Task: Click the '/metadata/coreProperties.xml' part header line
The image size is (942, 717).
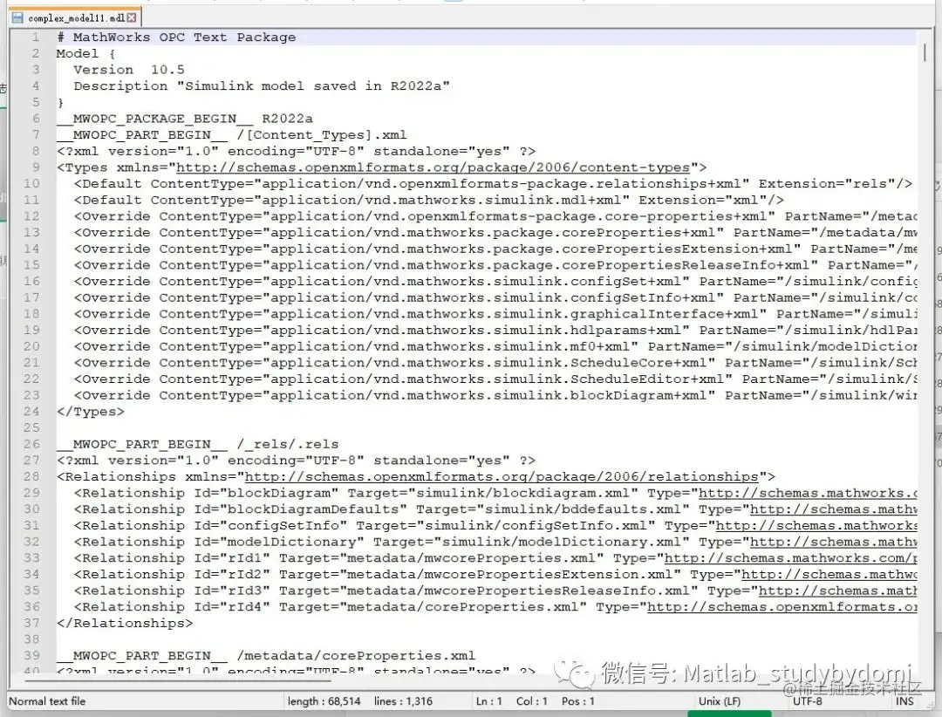Action: pyautogui.click(x=265, y=656)
